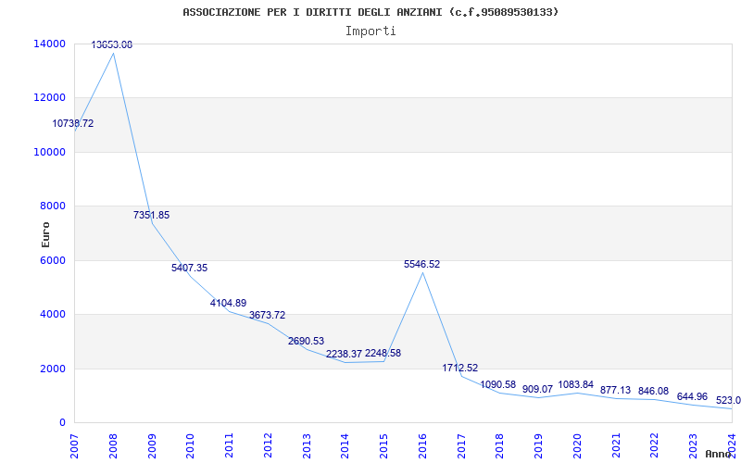Screen dimensions: 741x463
Task: Select the Importi subtitle
Action: pos(370,31)
